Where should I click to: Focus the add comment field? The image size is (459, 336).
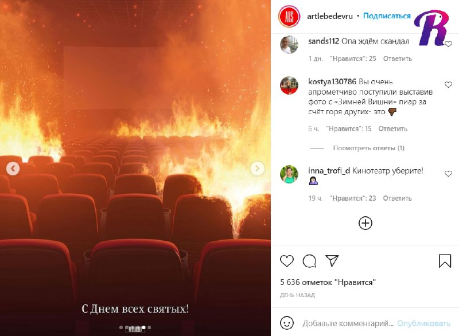click(348, 323)
